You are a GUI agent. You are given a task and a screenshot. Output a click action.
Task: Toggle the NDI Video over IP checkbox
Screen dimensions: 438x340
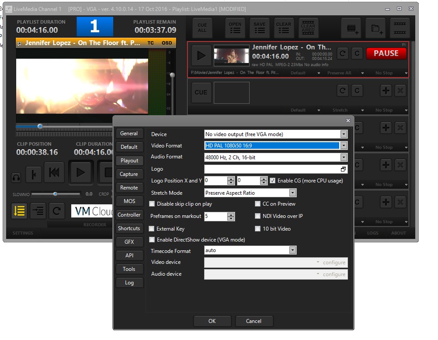pos(258,216)
